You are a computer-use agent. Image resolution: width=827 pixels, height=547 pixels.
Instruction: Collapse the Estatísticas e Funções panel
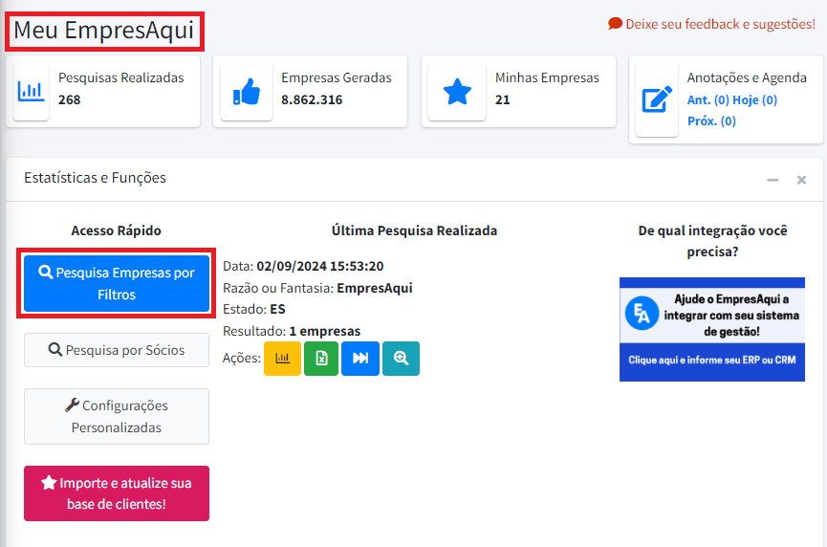(773, 180)
